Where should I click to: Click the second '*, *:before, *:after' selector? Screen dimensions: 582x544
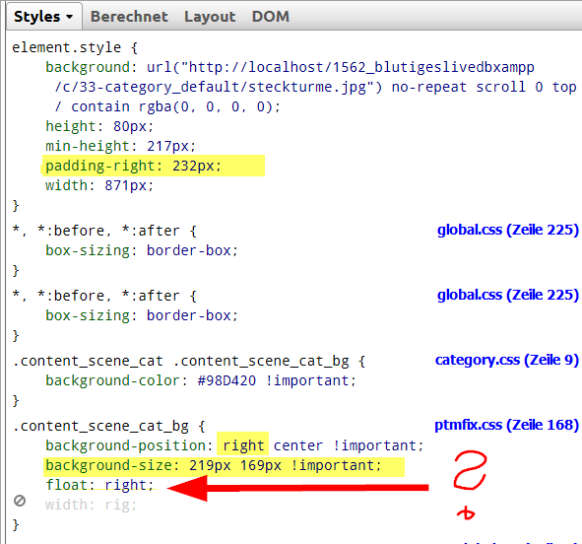96,296
